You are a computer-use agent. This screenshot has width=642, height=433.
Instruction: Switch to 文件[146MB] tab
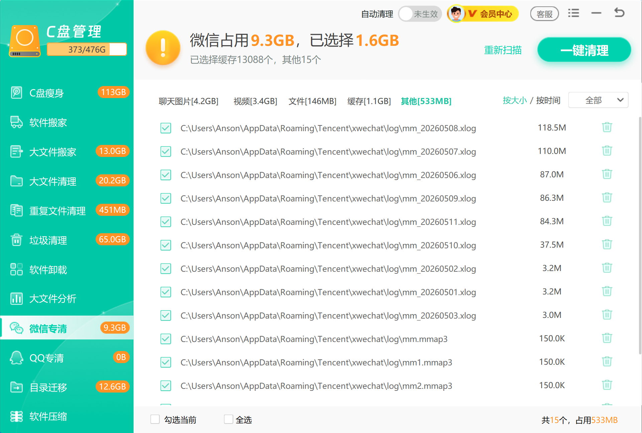coord(312,101)
